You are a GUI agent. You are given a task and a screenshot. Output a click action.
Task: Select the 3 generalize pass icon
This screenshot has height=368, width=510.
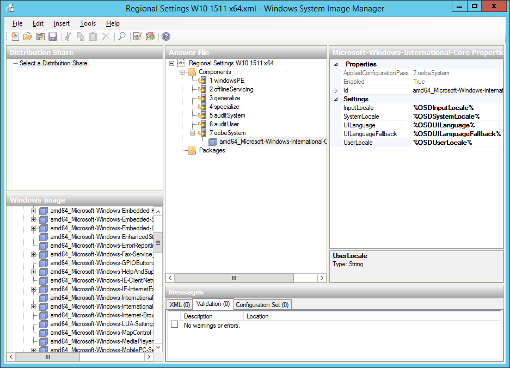click(202, 98)
